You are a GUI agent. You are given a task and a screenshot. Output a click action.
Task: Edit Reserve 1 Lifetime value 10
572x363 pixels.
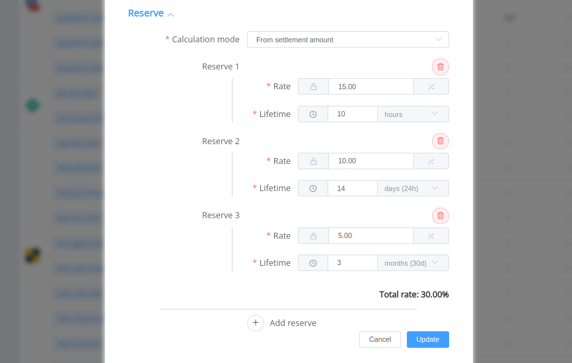point(353,114)
